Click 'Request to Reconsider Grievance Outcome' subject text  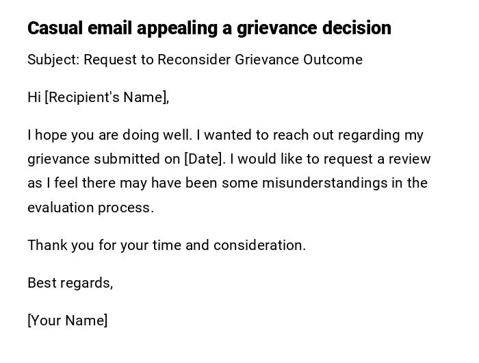point(223,60)
